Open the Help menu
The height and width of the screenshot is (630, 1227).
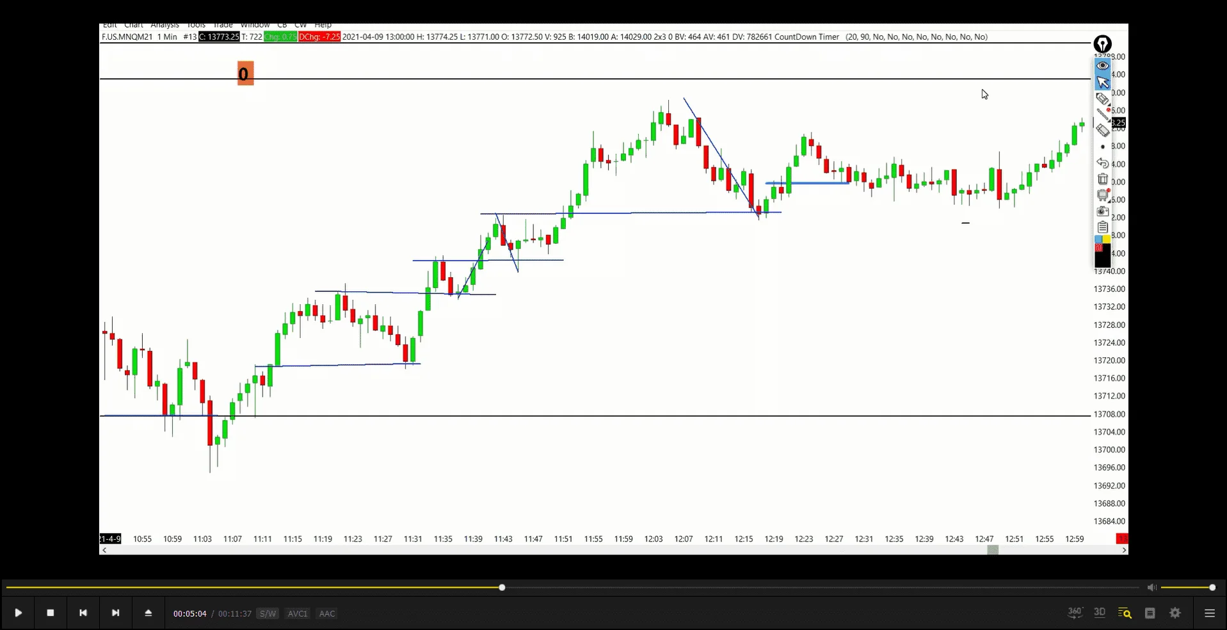pyautogui.click(x=323, y=25)
